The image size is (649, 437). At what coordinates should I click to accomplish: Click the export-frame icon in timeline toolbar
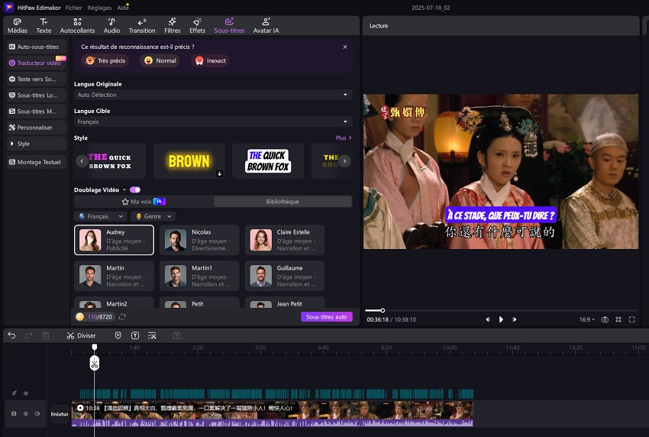176,335
